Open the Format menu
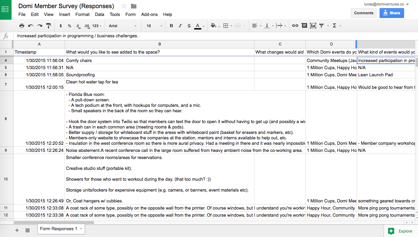418x237 pixels. [83, 15]
